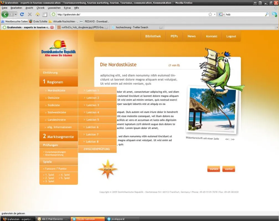
Task: Click the page icon beside the Home button
Action: click(45, 15)
